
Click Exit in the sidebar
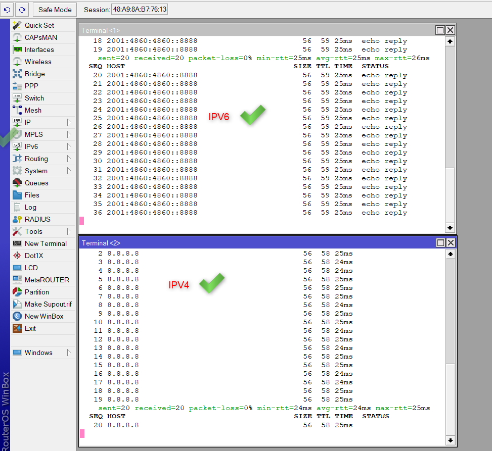point(30,328)
